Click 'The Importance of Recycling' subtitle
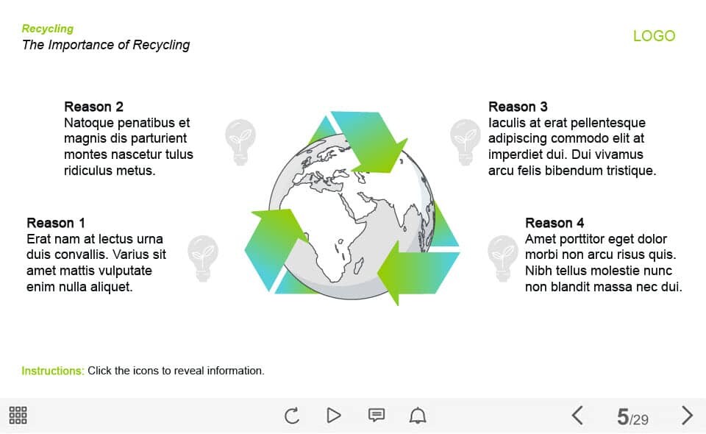706x434 pixels. [106, 45]
